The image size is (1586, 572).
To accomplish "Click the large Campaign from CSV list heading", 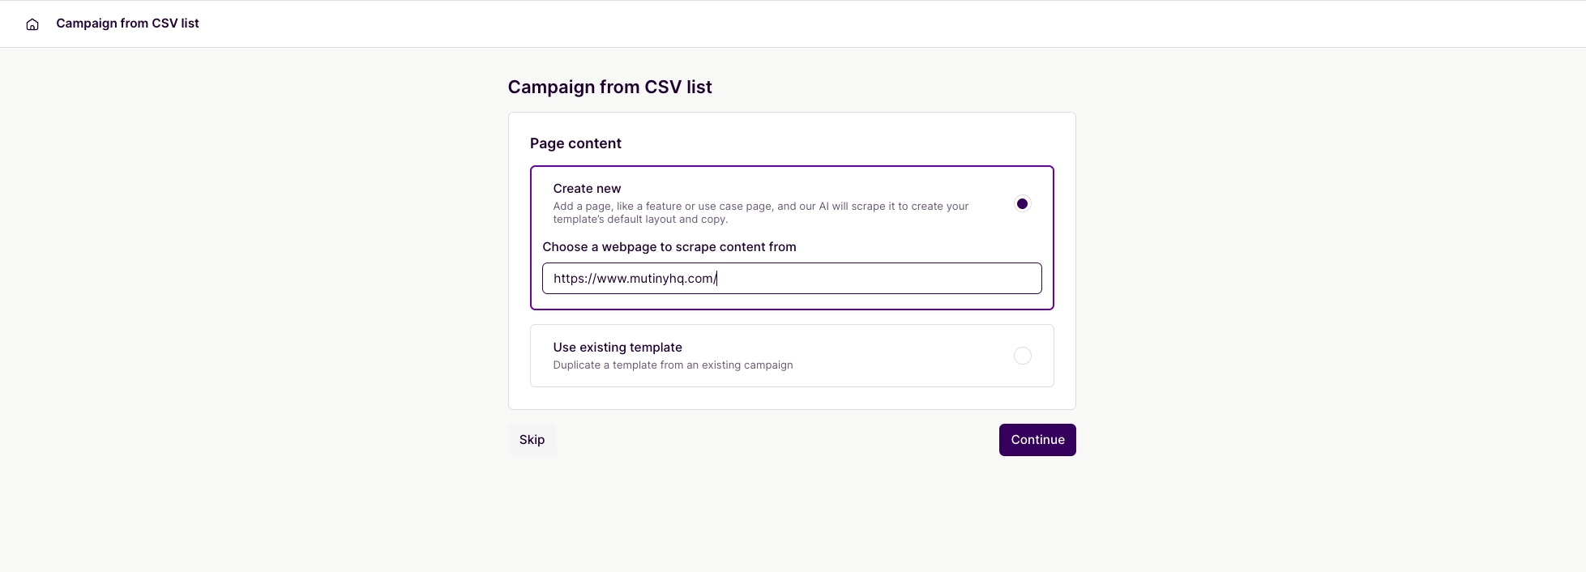I will 609,88.
